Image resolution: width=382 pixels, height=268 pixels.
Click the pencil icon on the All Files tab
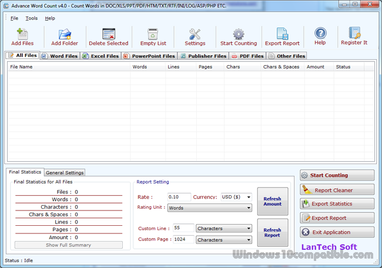pyautogui.click(x=11, y=56)
